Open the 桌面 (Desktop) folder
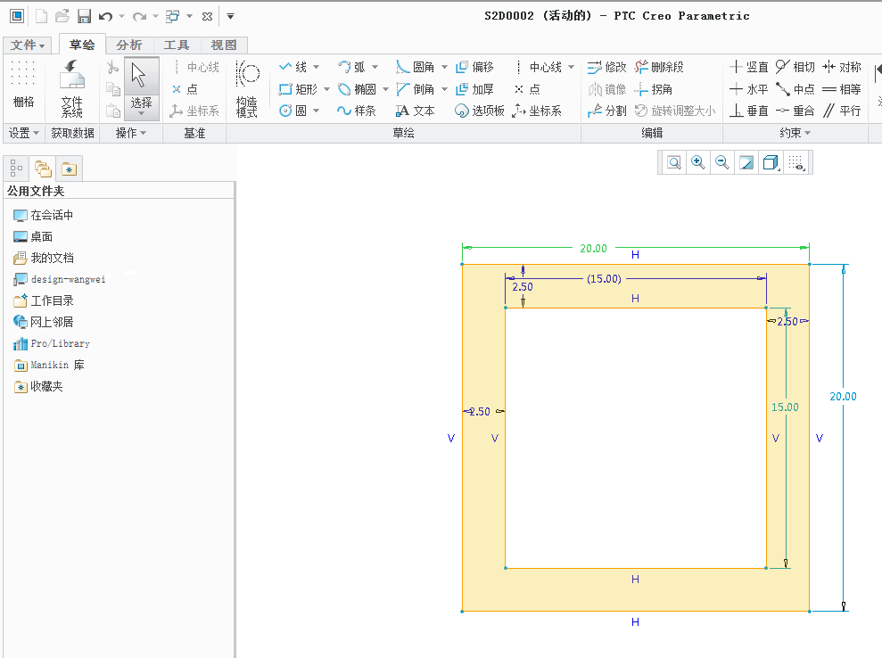The height and width of the screenshot is (658, 882). [33, 237]
